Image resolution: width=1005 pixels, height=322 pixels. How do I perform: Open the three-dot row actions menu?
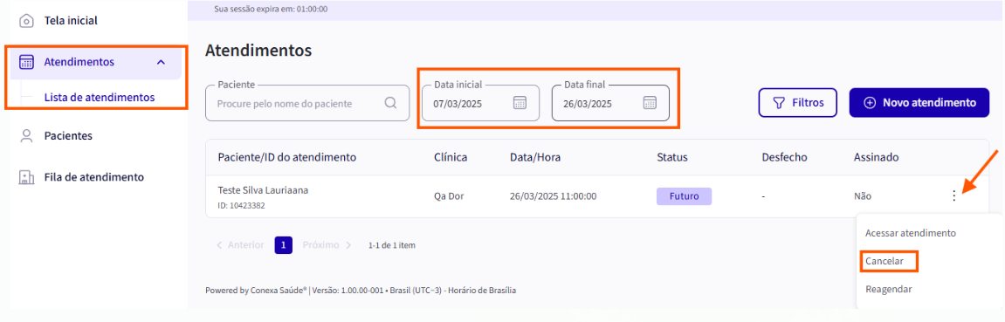pyautogui.click(x=954, y=195)
